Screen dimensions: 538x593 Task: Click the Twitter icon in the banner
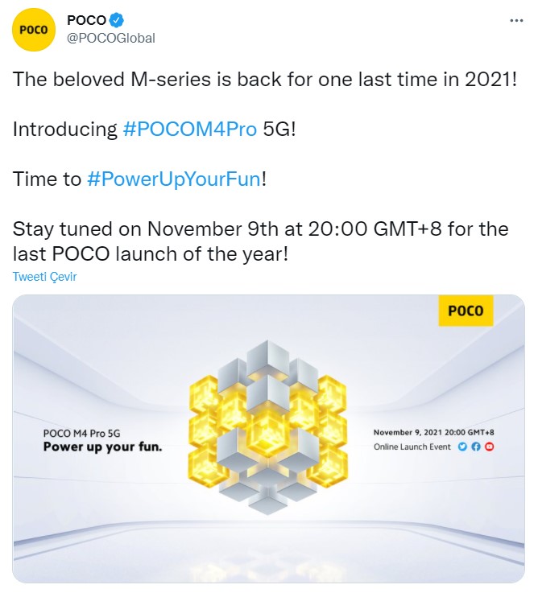[x=462, y=447]
